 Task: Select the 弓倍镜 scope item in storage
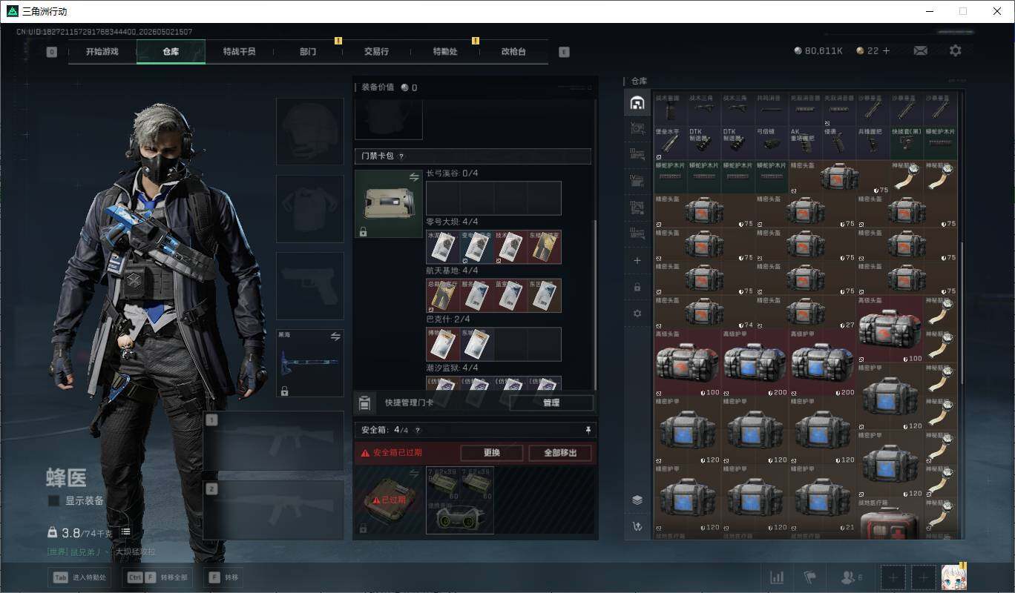click(772, 143)
